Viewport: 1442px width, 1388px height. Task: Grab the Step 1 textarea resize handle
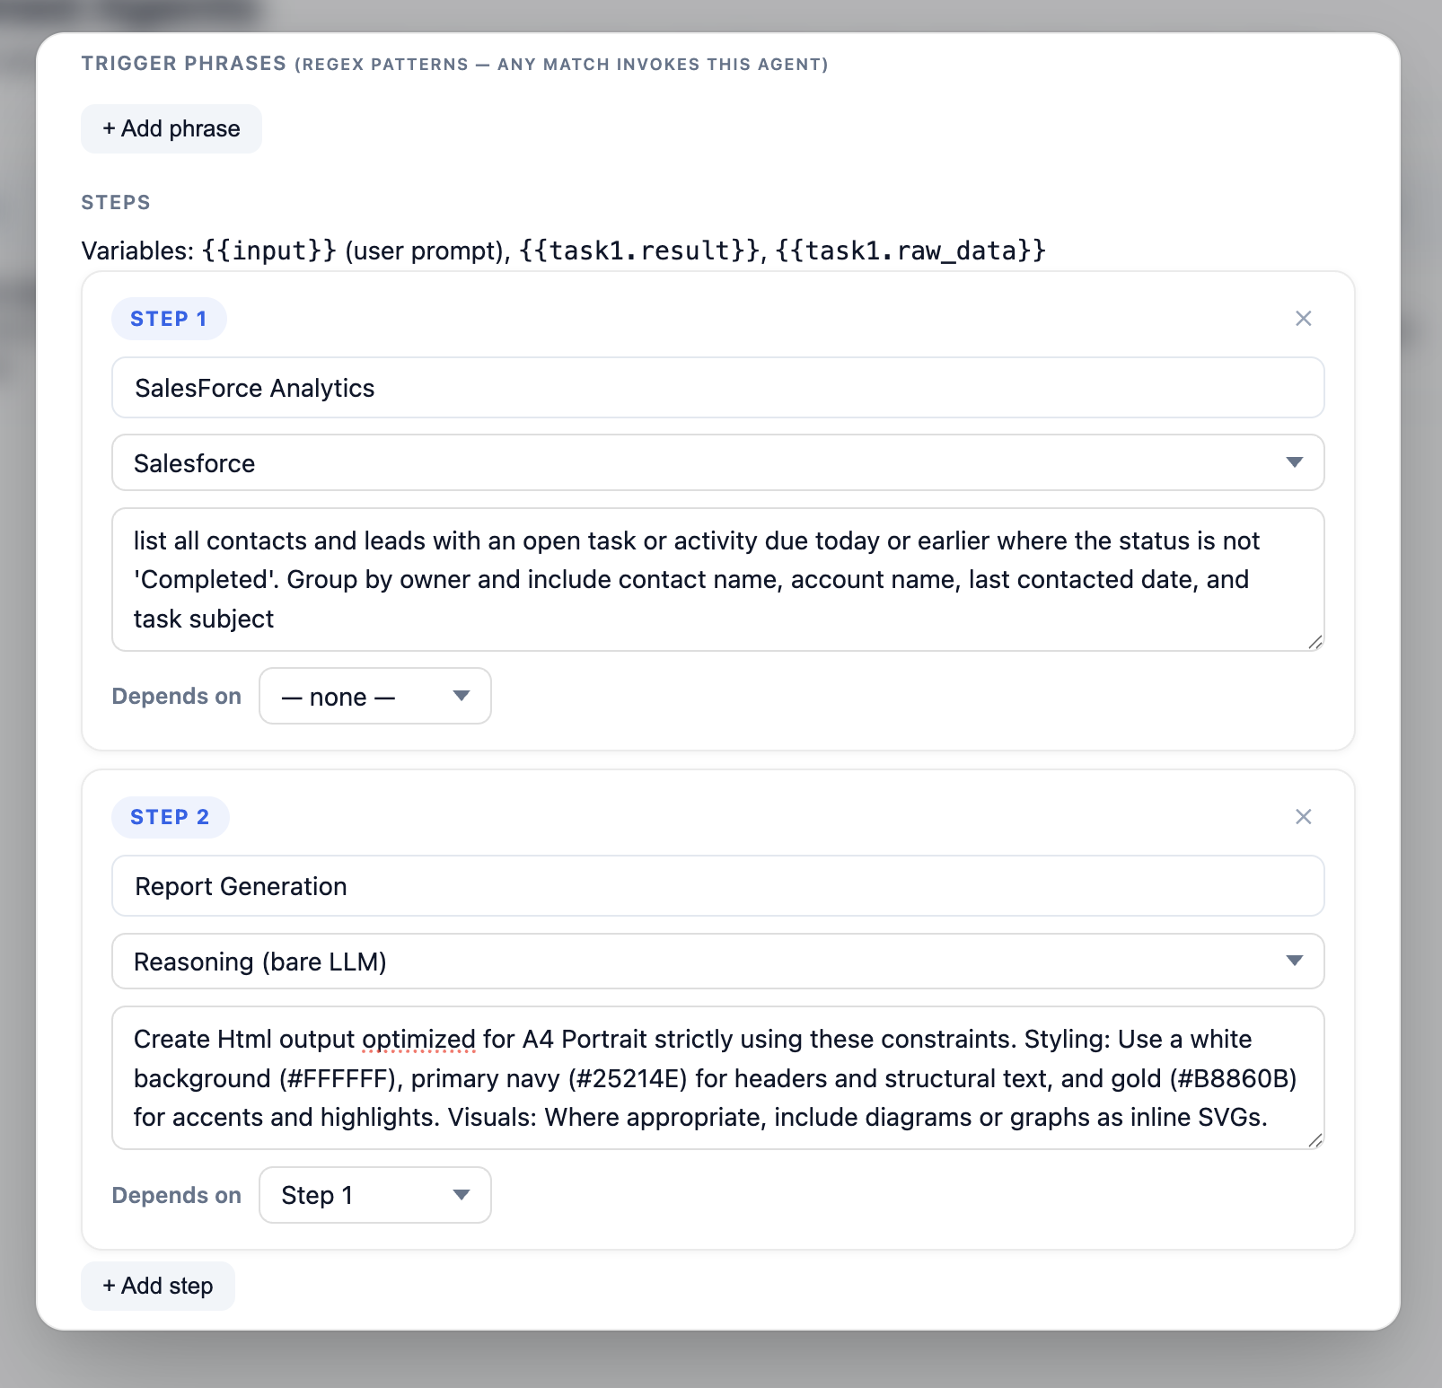click(1315, 642)
